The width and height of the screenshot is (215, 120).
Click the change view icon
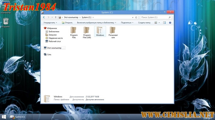pyautogui.click(x=156, y=23)
